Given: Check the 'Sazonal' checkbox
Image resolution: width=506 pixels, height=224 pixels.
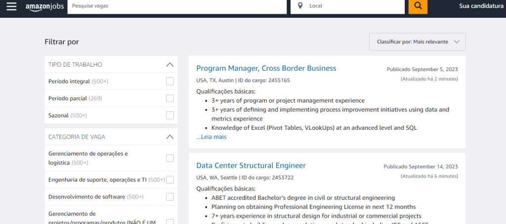Looking at the screenshot, I should click(170, 115).
